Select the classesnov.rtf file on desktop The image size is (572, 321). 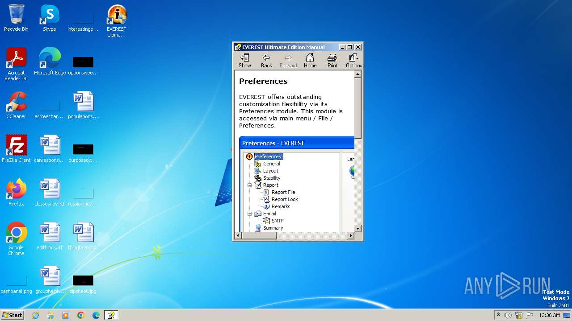click(x=50, y=193)
